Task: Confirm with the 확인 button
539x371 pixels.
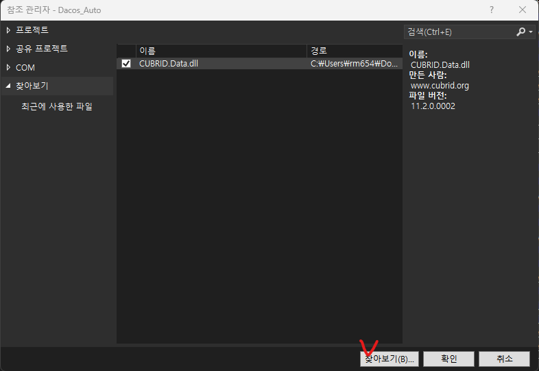Action: (x=448, y=359)
